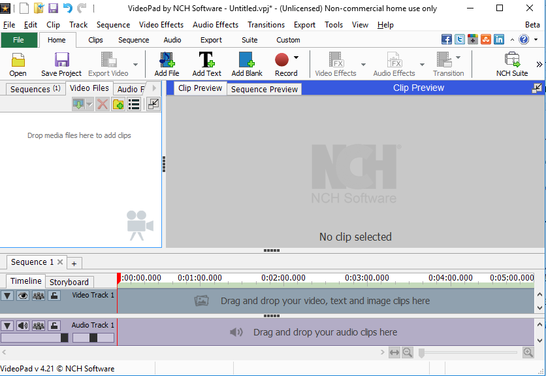Mute Audio Track 1 speaker

(x=23, y=326)
